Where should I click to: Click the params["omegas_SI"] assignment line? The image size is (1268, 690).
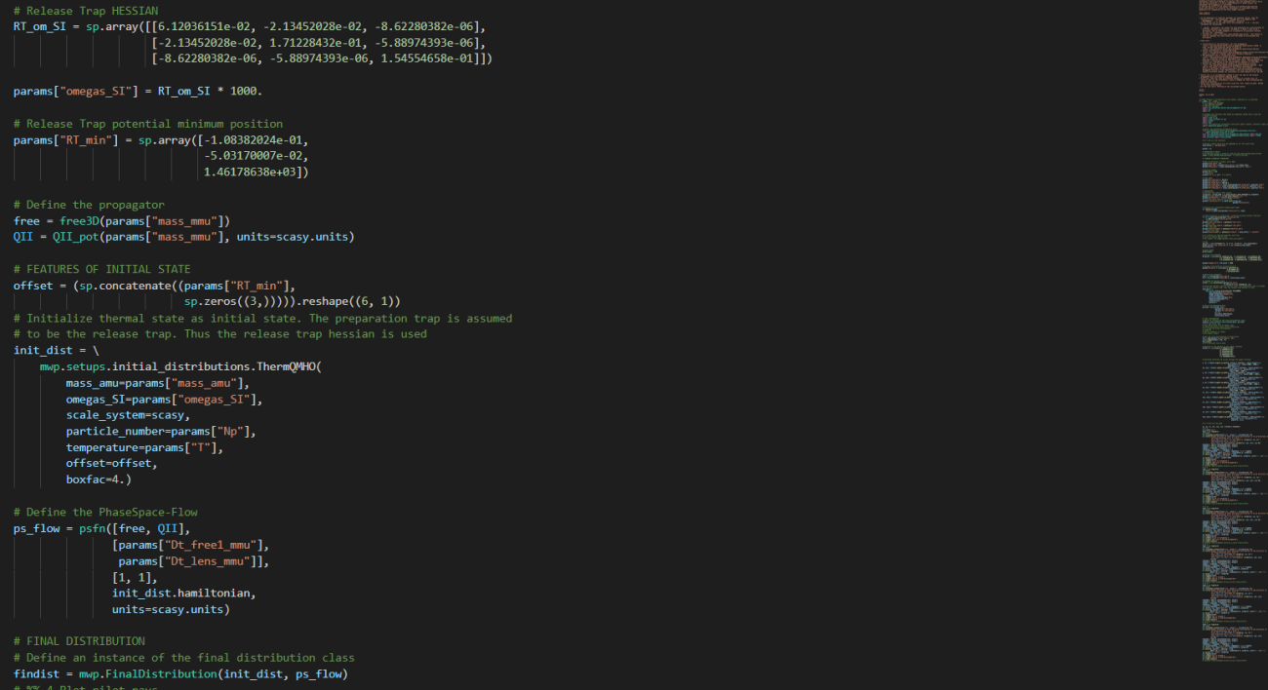[138, 91]
